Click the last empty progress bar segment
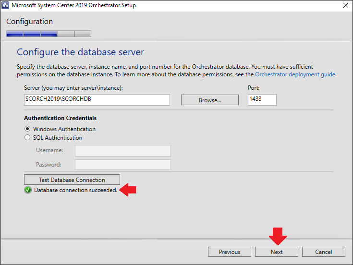Viewport: 353px width, 265px height. tap(83, 34)
